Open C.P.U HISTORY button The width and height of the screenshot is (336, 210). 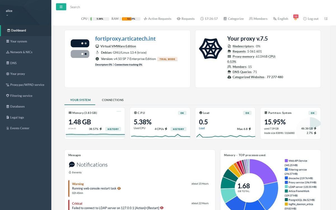pyautogui.click(x=178, y=129)
